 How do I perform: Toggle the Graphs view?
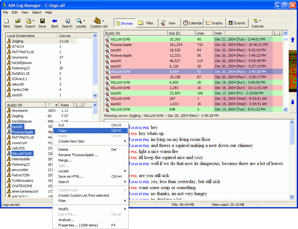coord(214,23)
